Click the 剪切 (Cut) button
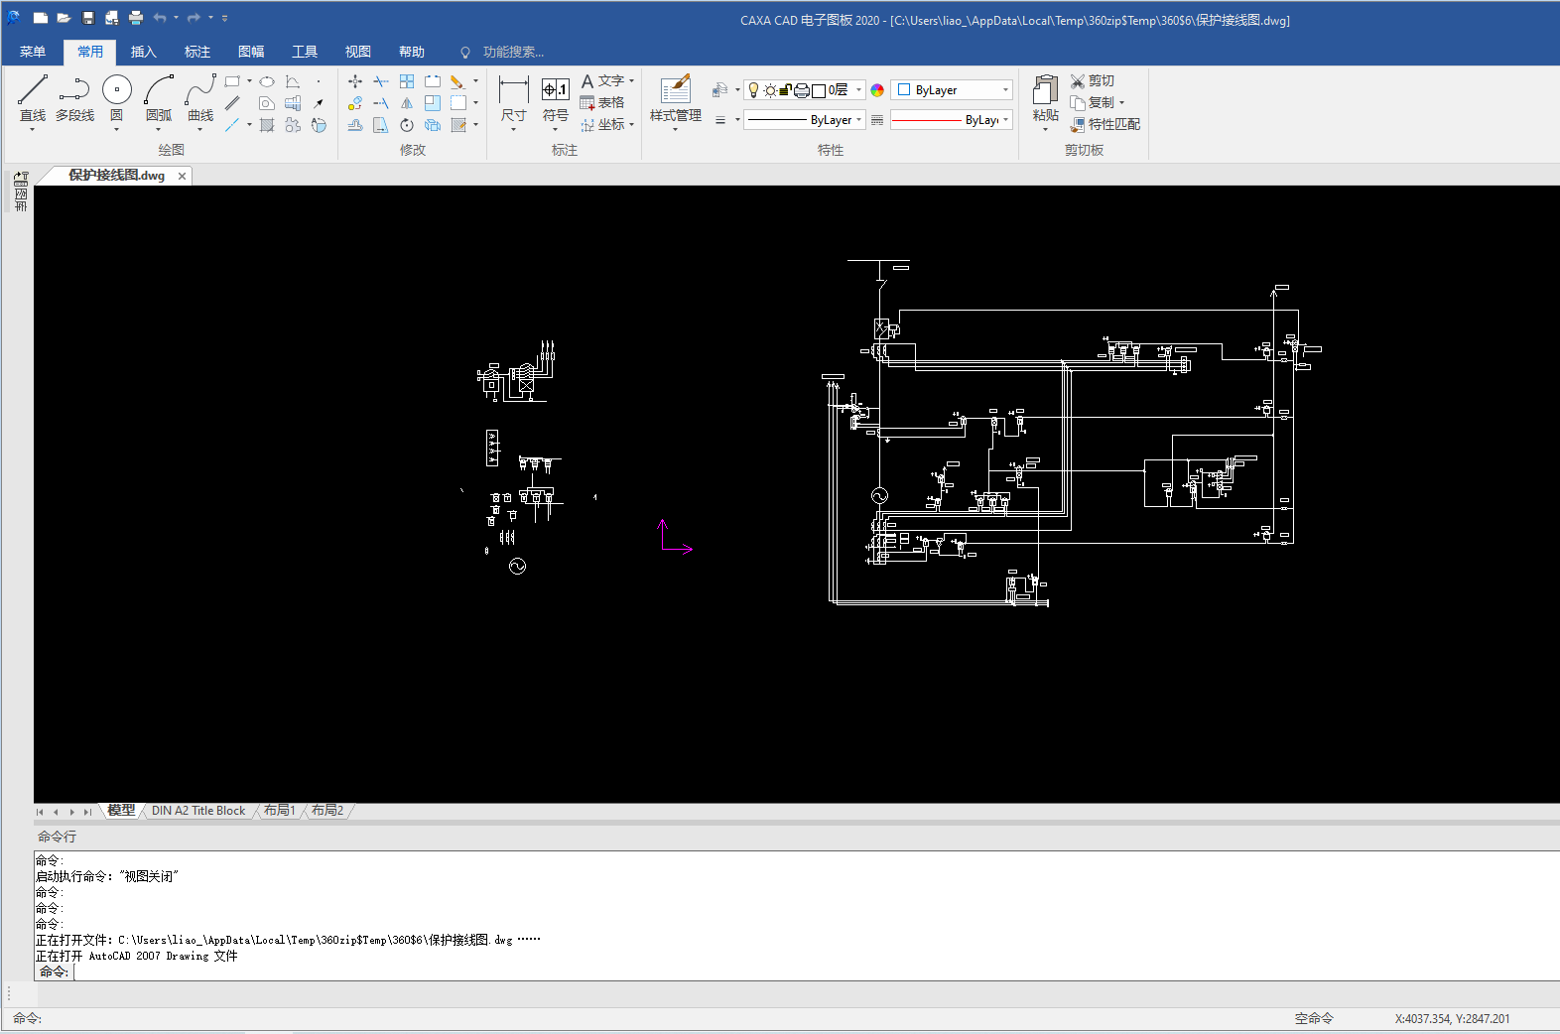1560x1034 pixels. [1092, 81]
